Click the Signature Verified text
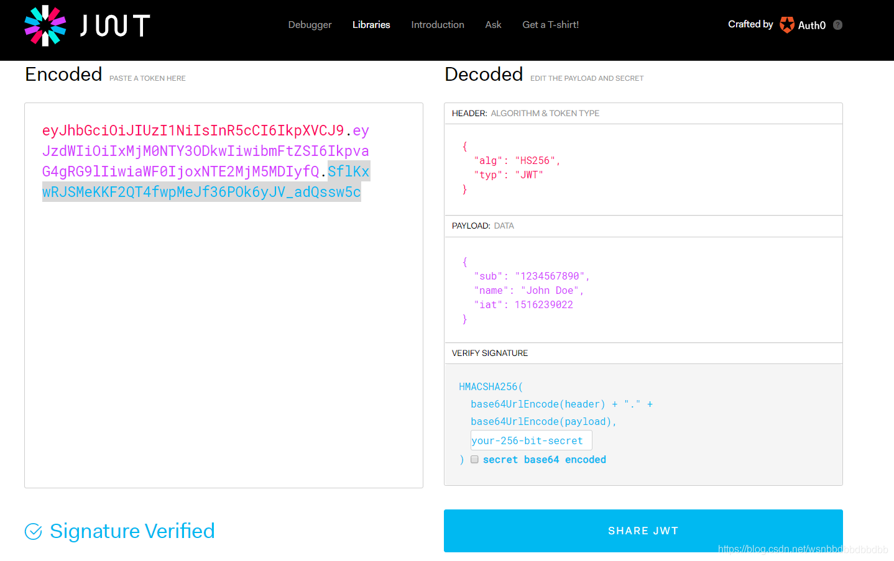 click(132, 531)
